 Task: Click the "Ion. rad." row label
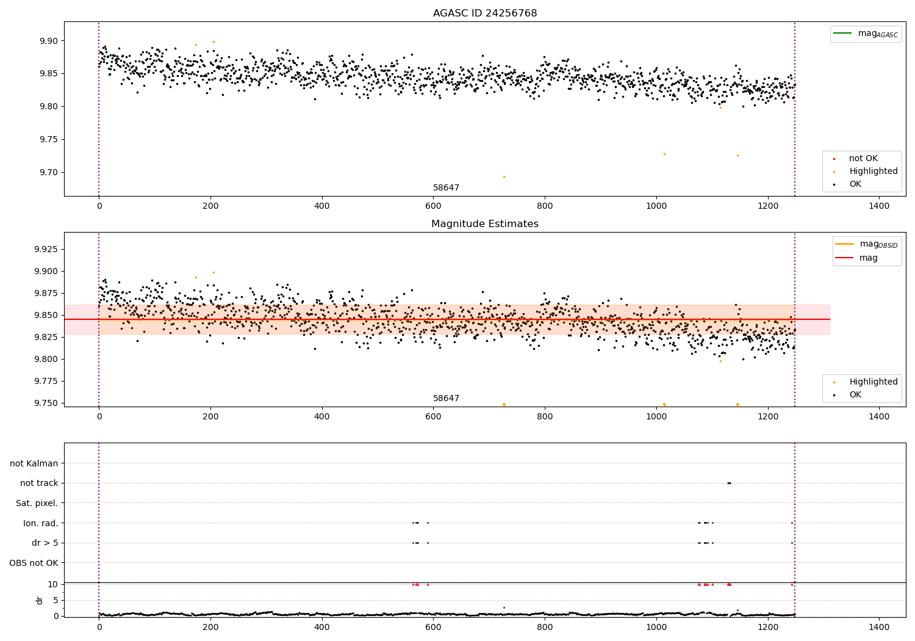(41, 523)
